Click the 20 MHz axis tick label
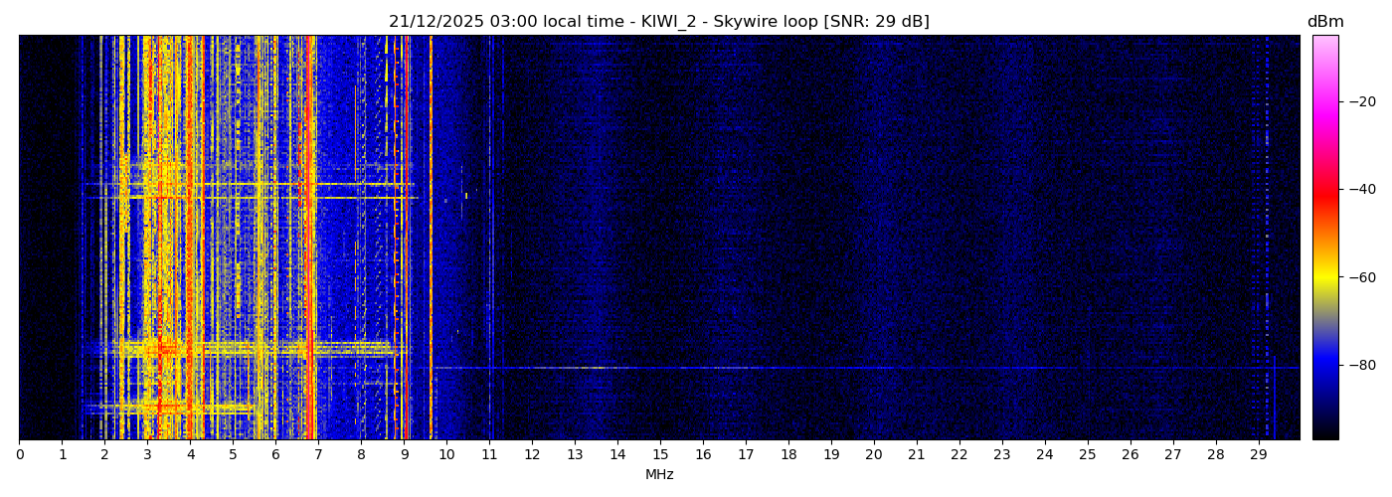The image size is (1392, 497). (874, 455)
